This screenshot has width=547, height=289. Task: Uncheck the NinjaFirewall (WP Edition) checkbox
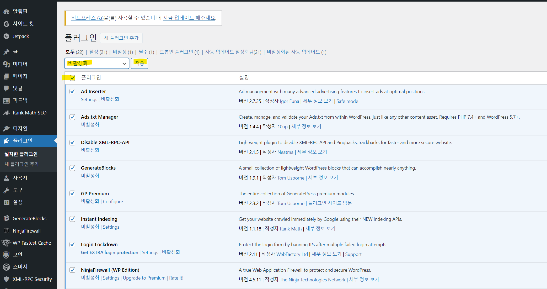tap(72, 270)
